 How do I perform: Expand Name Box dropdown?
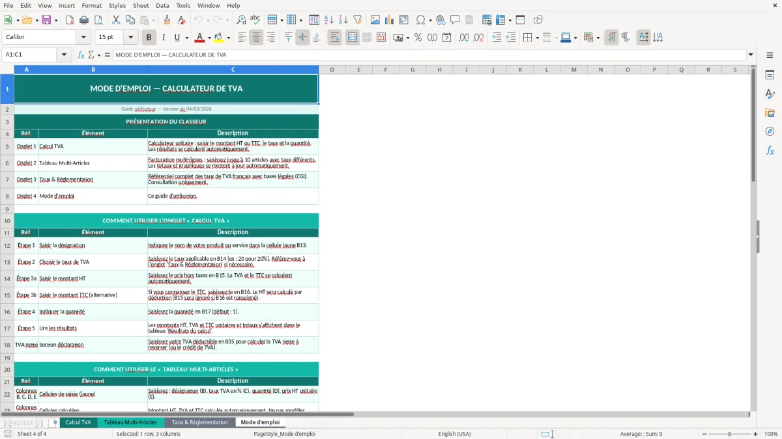tap(64, 55)
